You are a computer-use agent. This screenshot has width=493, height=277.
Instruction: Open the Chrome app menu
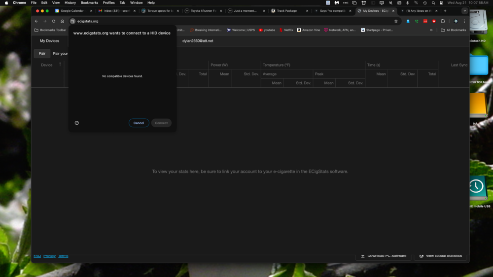[20, 3]
